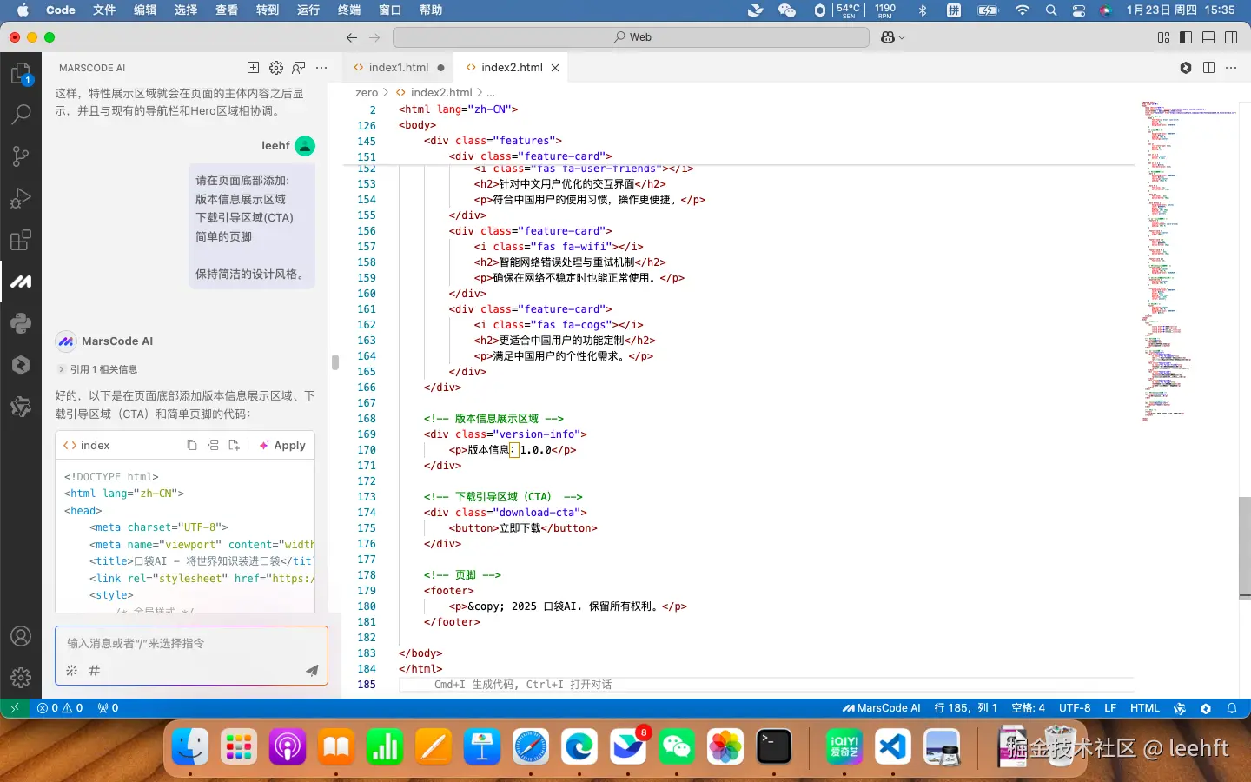Open the MarsCode AI view in the activity bar

coord(21,282)
